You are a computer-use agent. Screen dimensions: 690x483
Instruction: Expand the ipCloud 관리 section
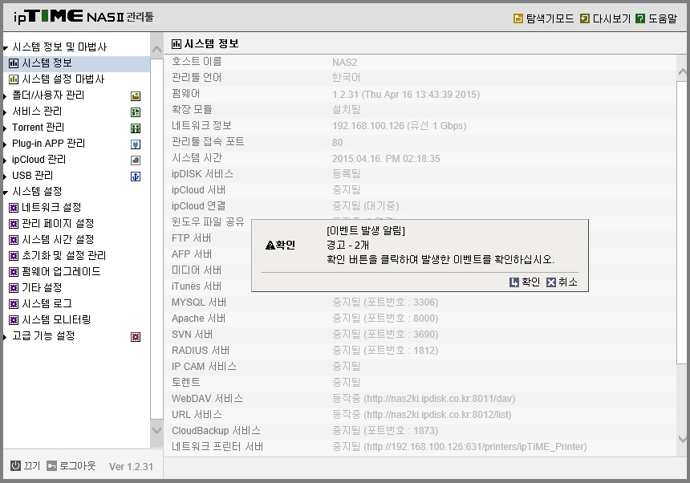tap(5, 160)
